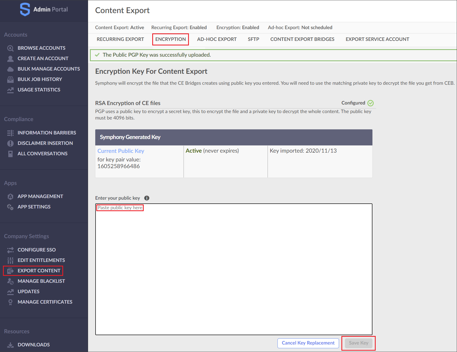
Task: Go to Create an Account page
Action: click(43, 59)
